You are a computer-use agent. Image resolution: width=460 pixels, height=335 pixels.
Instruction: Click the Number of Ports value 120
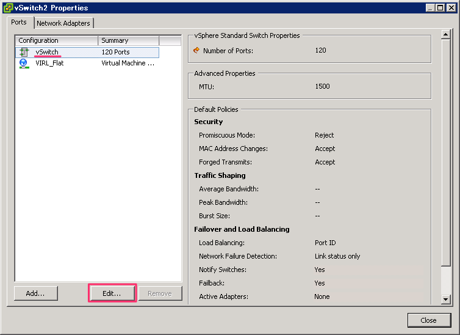[x=321, y=50]
